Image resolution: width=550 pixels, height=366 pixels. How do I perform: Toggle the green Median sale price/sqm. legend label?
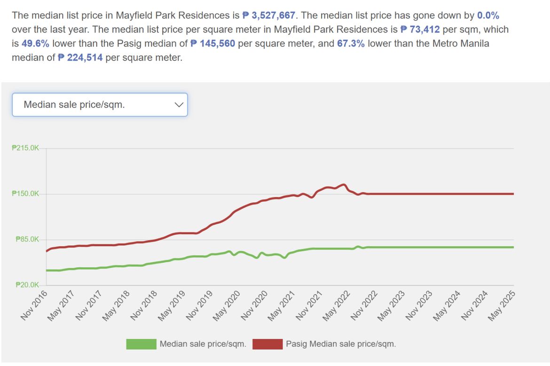click(203, 344)
